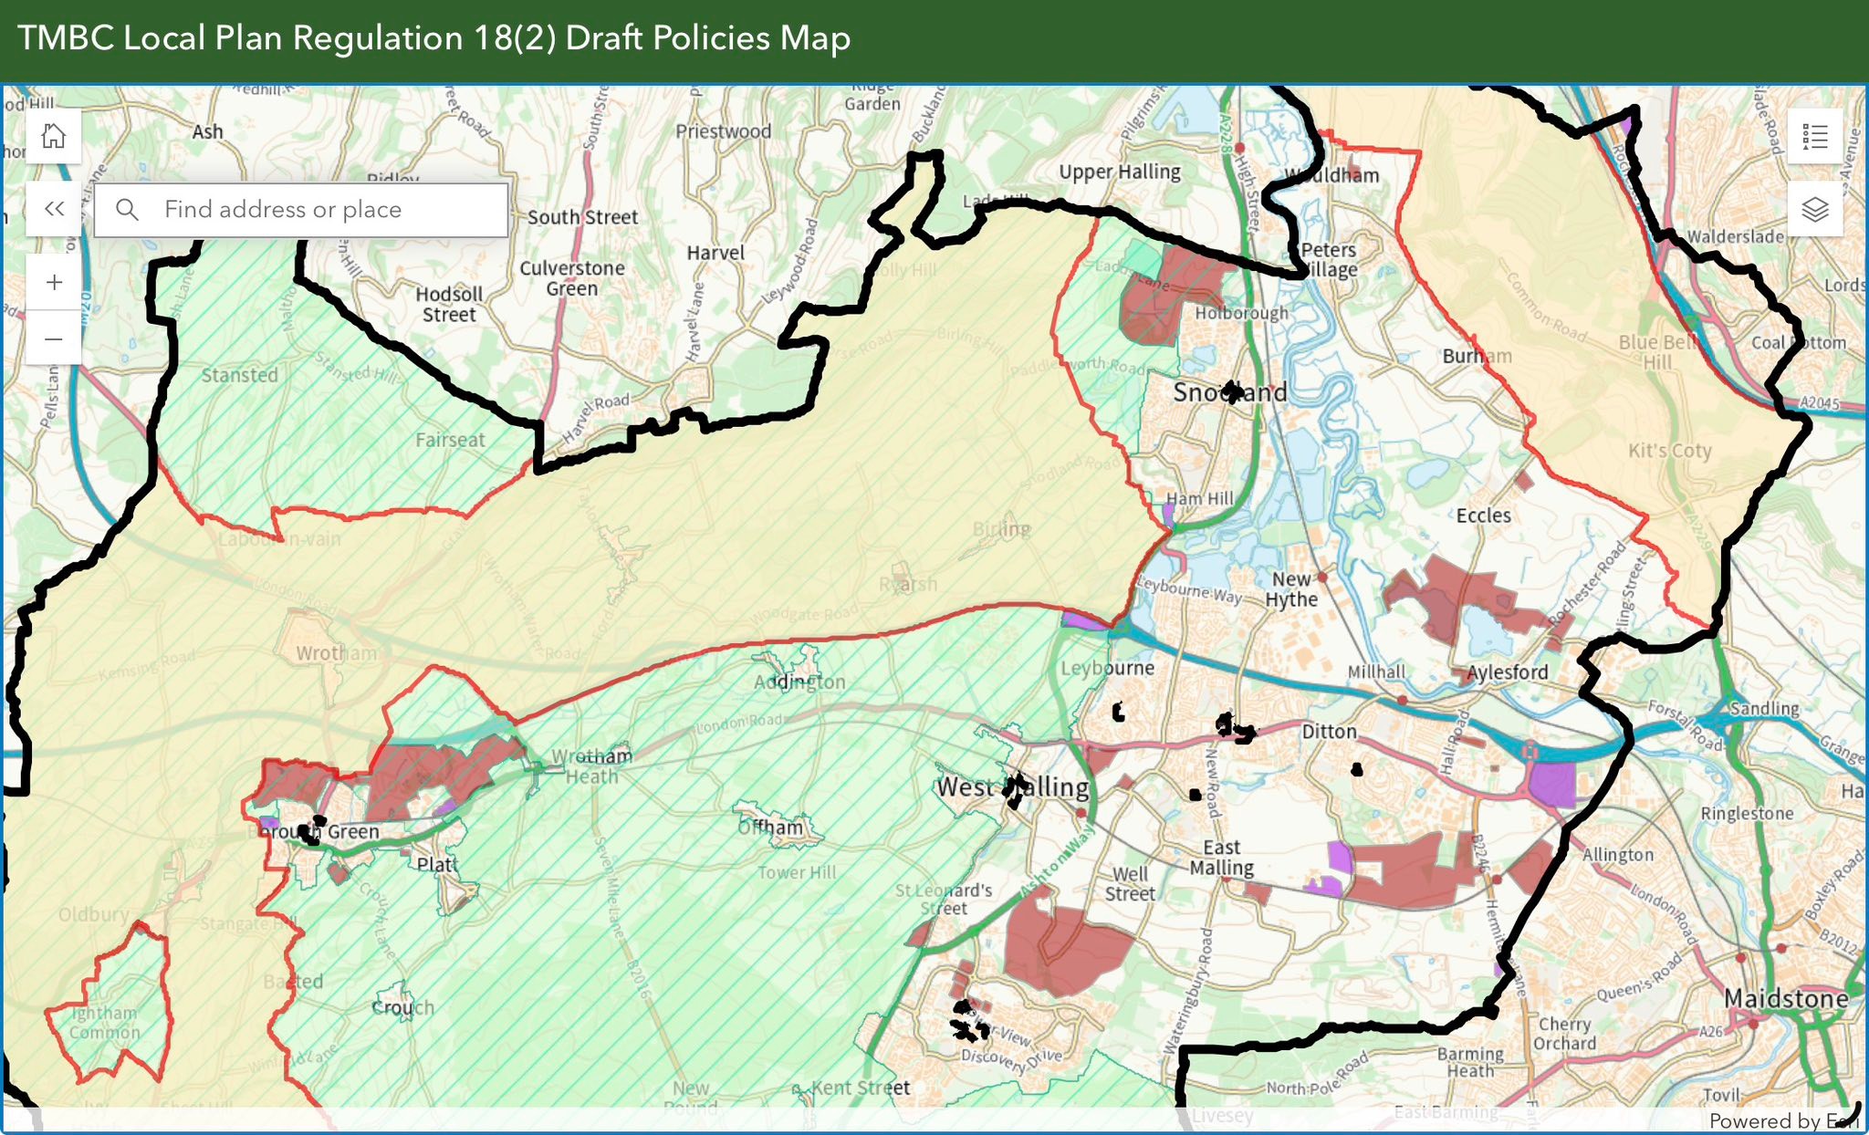Zoom in with the plus button

click(x=54, y=282)
